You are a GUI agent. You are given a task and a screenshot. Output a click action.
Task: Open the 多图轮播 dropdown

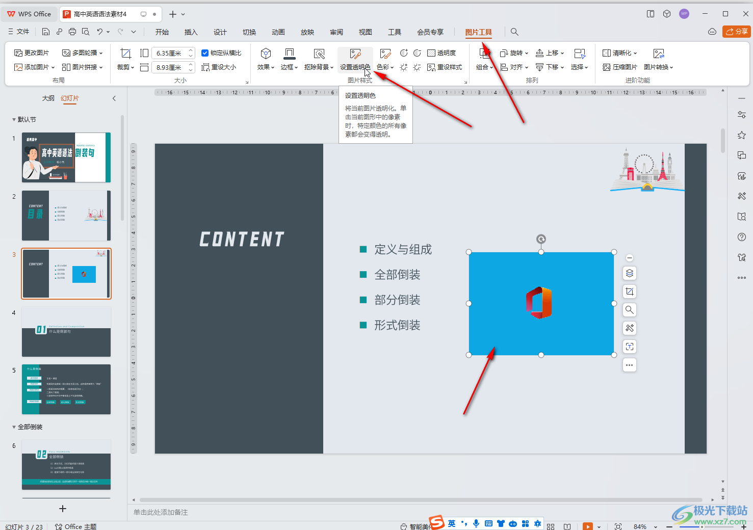(82, 53)
